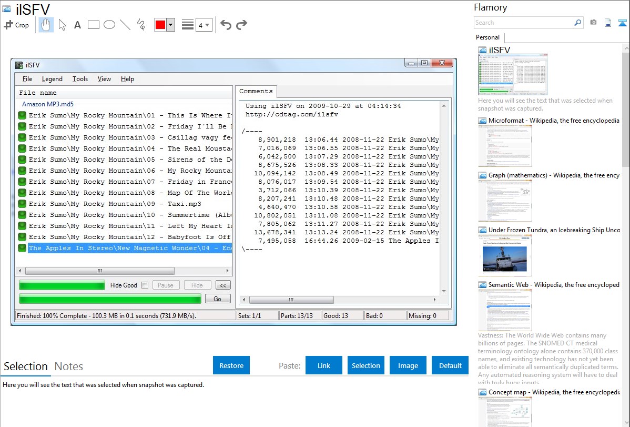Click the Pause button
This screenshot has height=427, width=630.
[x=166, y=285]
